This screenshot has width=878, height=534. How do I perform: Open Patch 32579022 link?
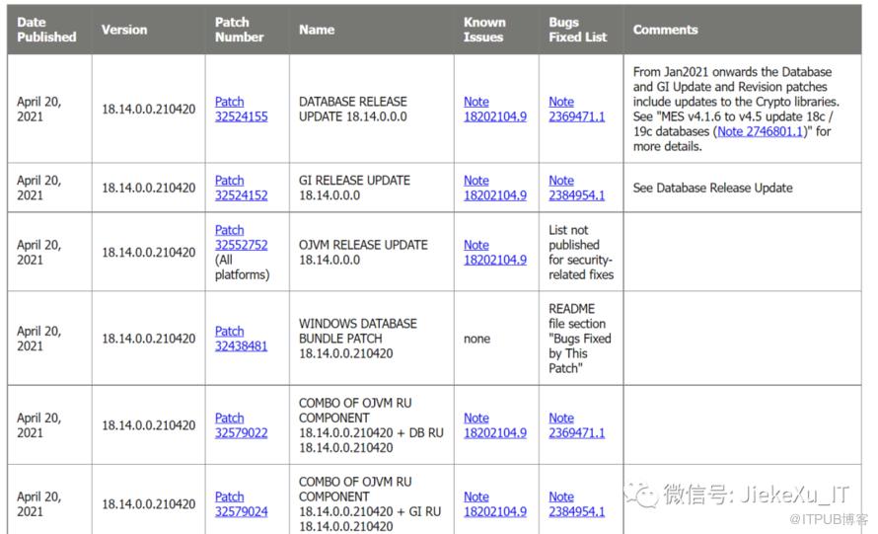(242, 425)
